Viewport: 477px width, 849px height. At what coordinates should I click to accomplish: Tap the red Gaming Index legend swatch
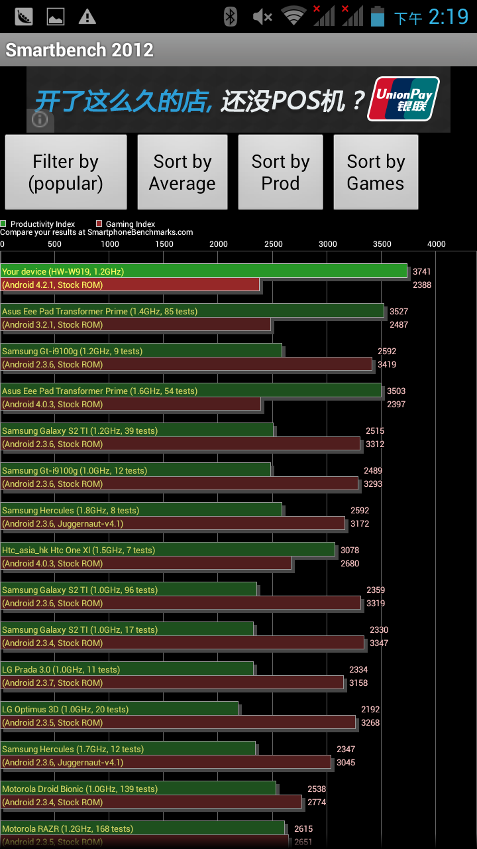click(x=99, y=224)
